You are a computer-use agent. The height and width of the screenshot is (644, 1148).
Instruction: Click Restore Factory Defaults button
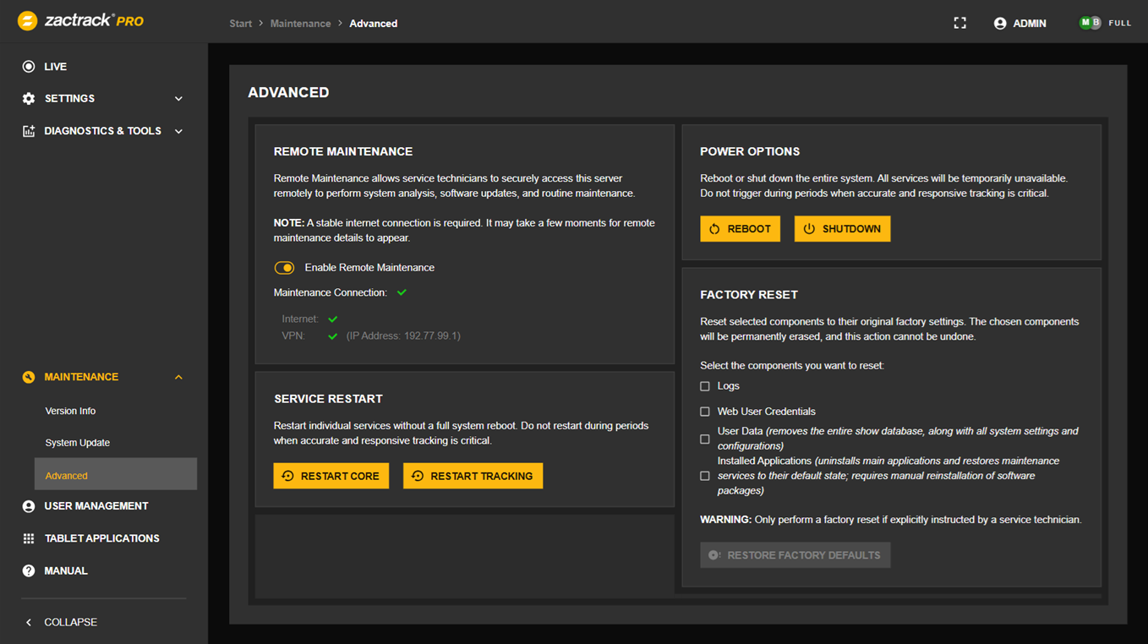795,555
